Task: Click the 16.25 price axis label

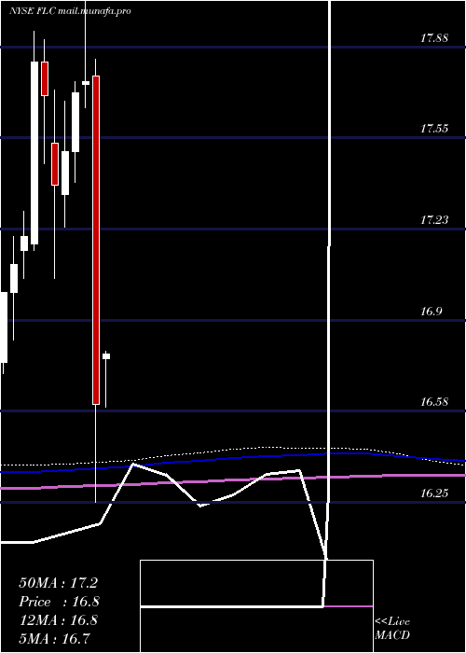Action: pos(434,493)
